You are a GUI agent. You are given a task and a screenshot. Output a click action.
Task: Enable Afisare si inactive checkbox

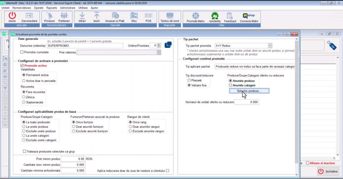(x=307, y=163)
